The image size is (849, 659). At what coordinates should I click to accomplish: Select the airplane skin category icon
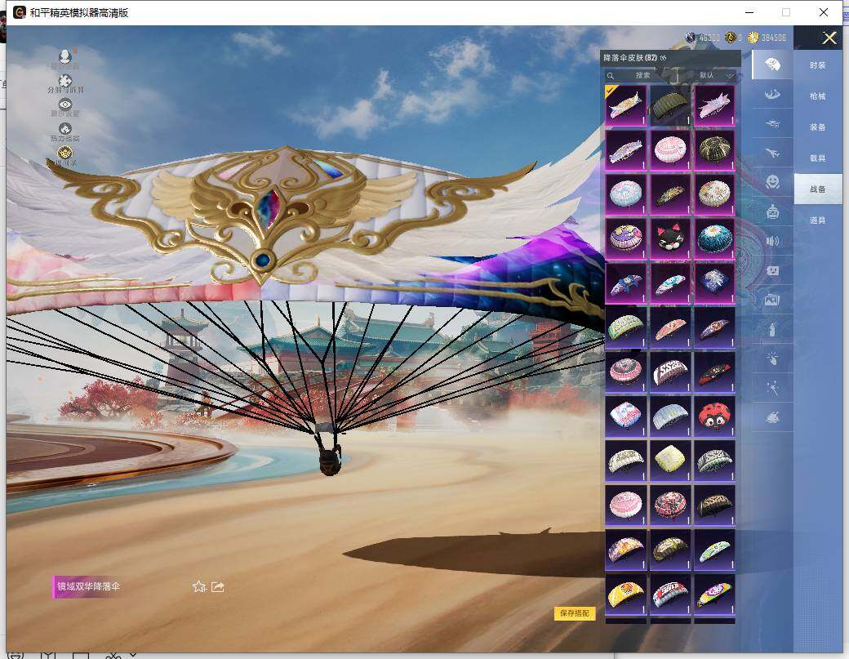click(772, 153)
